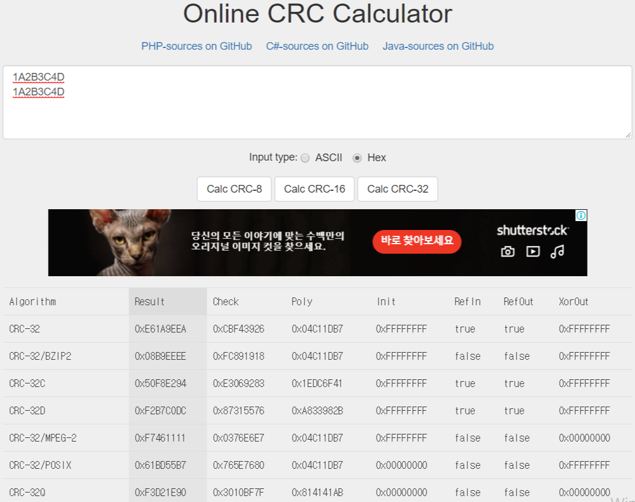Image resolution: width=635 pixels, height=502 pixels.
Task: Click the RefOut column header
Action: [x=518, y=302]
